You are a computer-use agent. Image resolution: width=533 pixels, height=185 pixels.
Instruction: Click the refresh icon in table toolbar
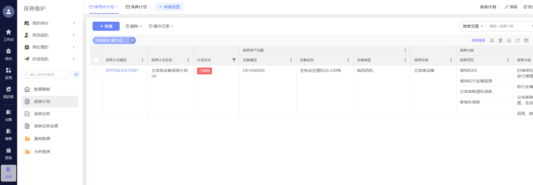pyautogui.click(x=517, y=40)
